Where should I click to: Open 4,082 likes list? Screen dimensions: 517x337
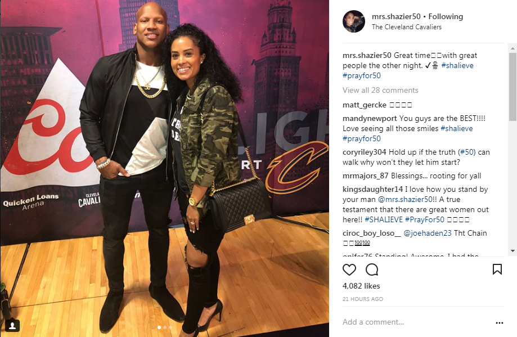pyautogui.click(x=361, y=286)
